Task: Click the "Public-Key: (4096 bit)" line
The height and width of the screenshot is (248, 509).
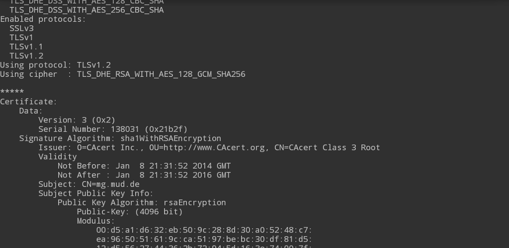Action: coord(129,212)
